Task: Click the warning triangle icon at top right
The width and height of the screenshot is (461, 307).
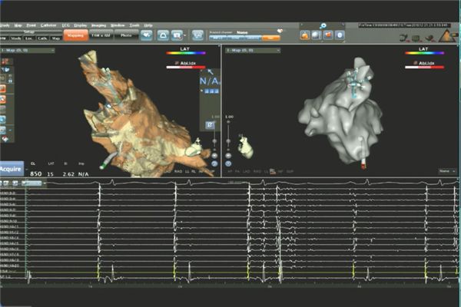Action: (x=446, y=35)
